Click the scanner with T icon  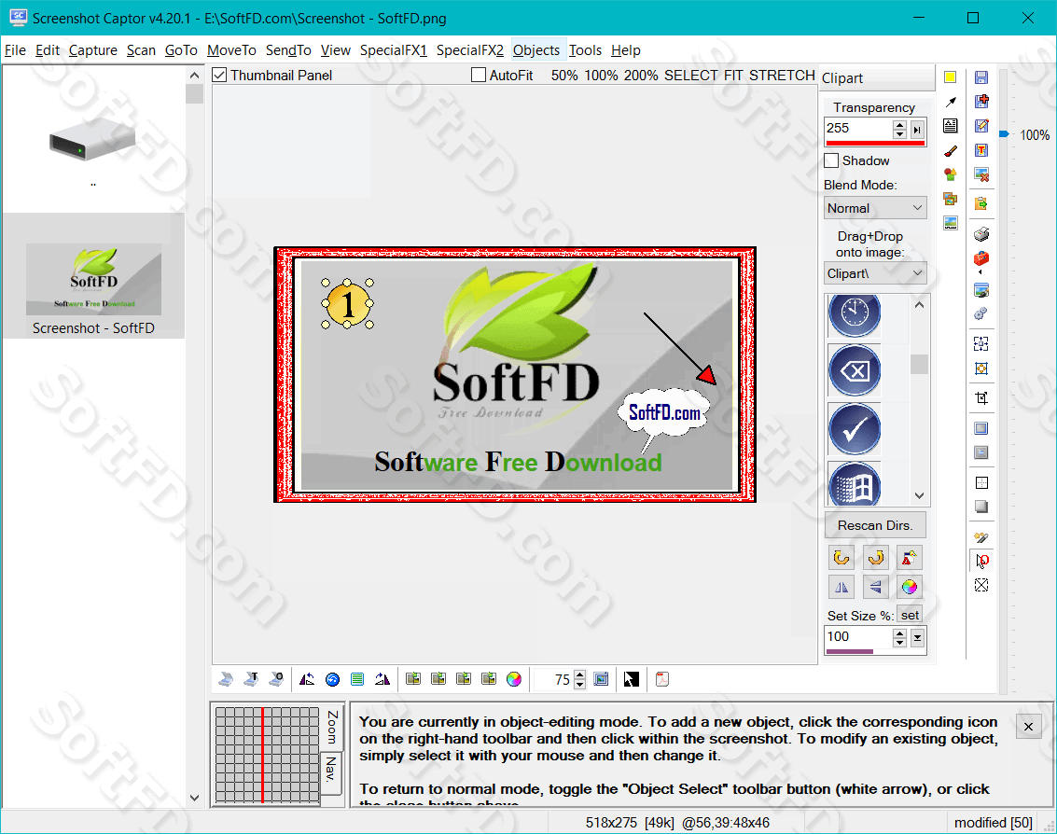point(251,679)
